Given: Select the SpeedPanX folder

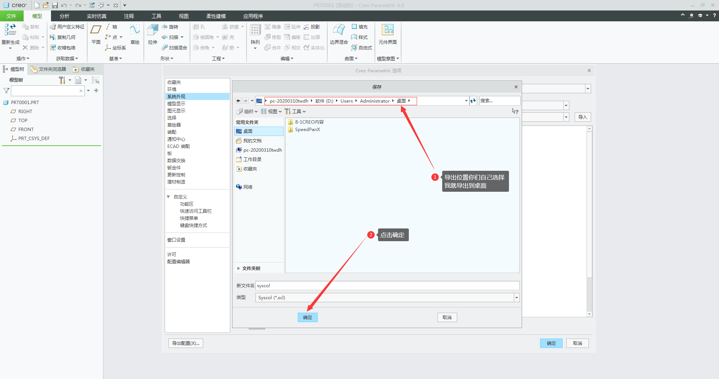Looking at the screenshot, I should (304, 130).
